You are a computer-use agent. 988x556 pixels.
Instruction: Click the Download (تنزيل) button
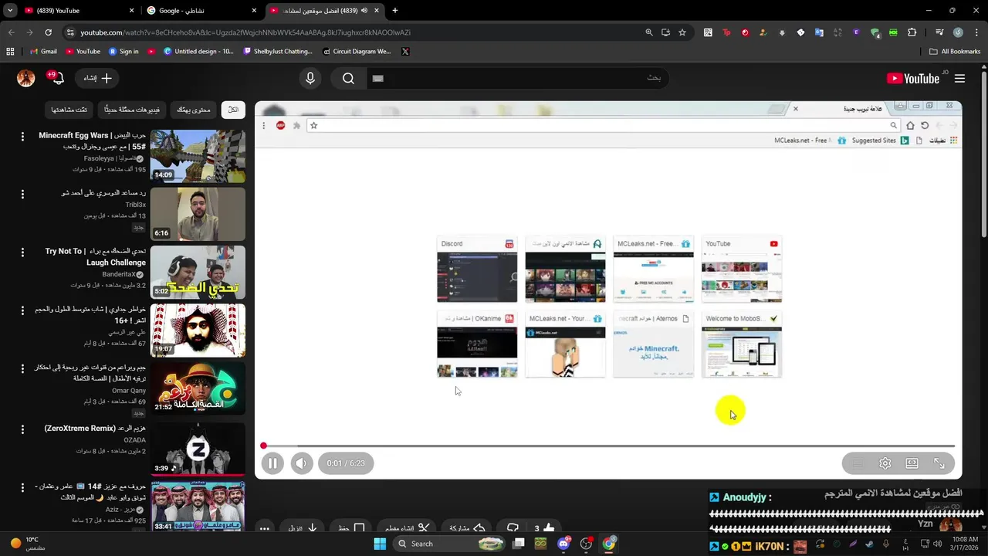[303, 528]
